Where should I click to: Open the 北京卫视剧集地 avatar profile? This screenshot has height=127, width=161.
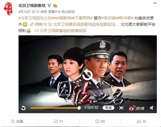(x=8, y=9)
